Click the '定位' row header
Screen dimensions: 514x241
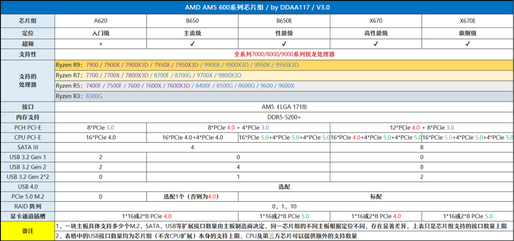click(28, 33)
